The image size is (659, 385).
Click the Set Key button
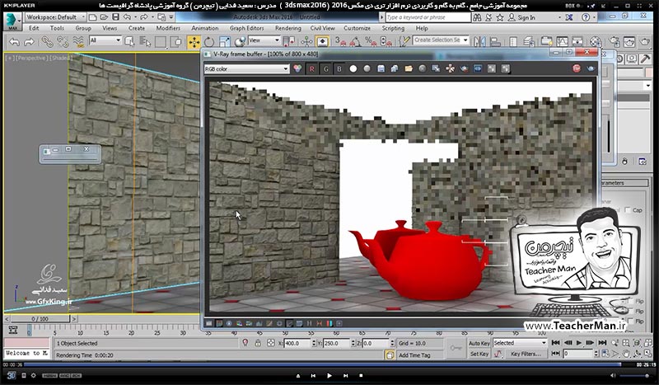(479, 354)
